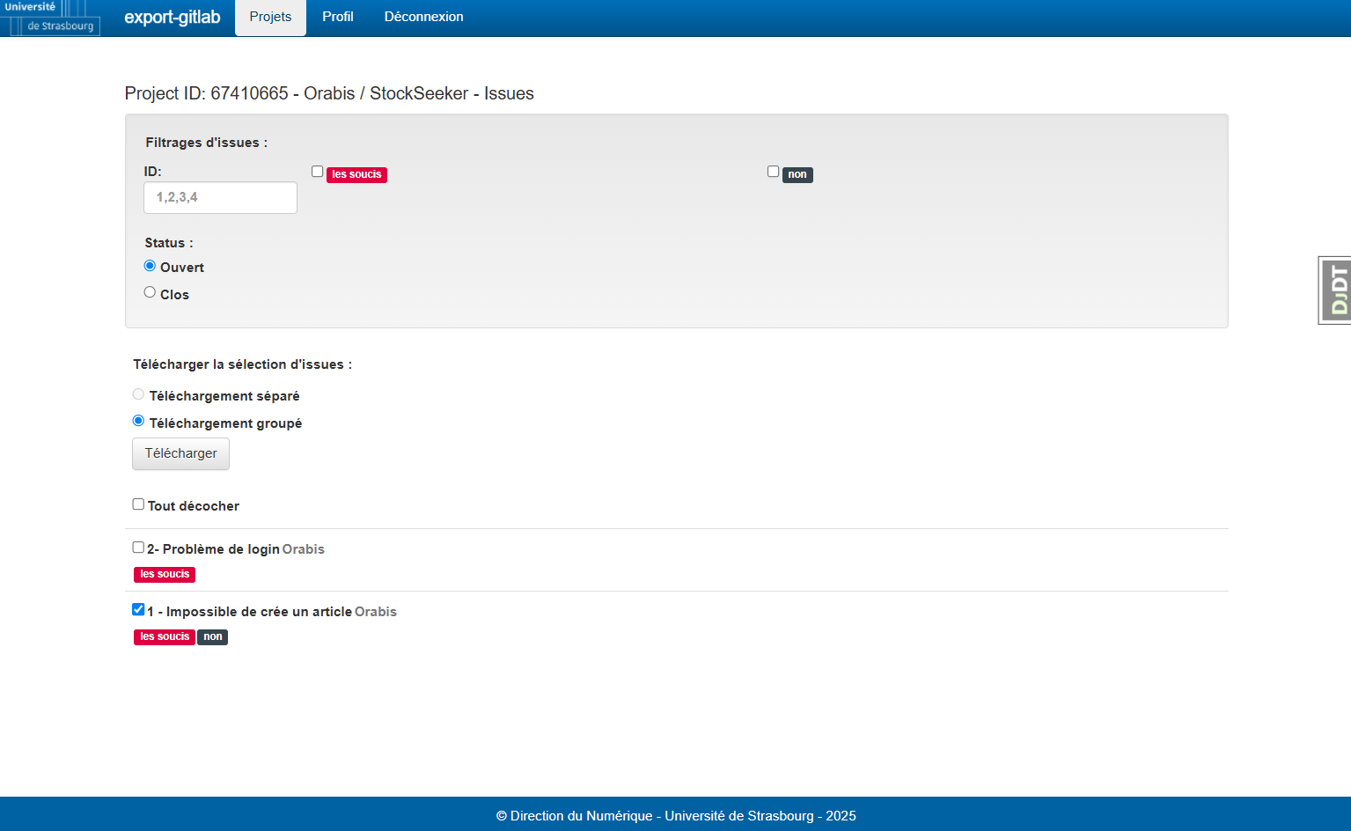1351x831 pixels.
Task: Uncheck issue 1 Impossible de crée un article
Action: point(138,609)
